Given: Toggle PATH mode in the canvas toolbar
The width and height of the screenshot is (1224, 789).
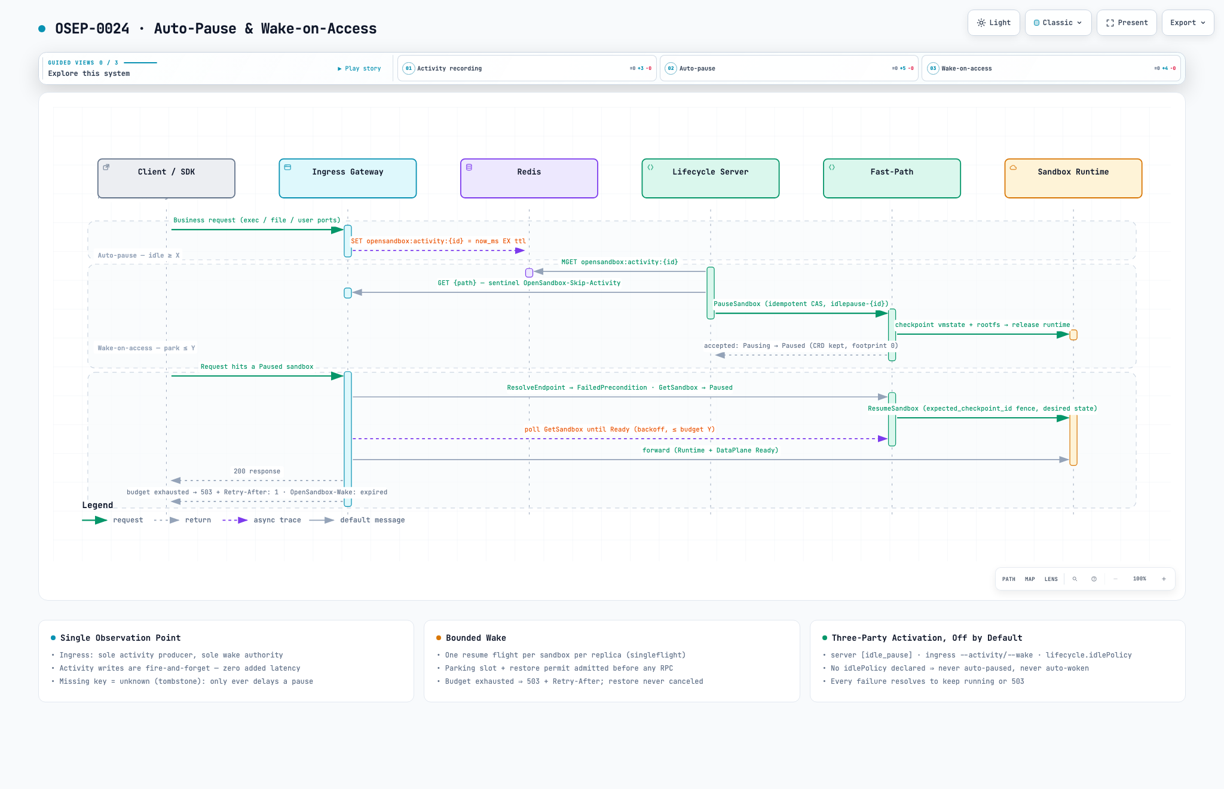Looking at the screenshot, I should click(x=1009, y=579).
